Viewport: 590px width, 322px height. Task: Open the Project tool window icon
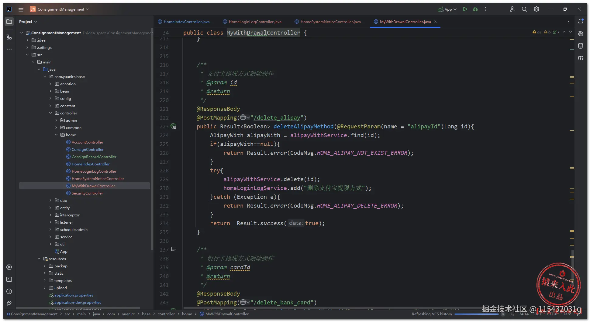pyautogui.click(x=9, y=22)
